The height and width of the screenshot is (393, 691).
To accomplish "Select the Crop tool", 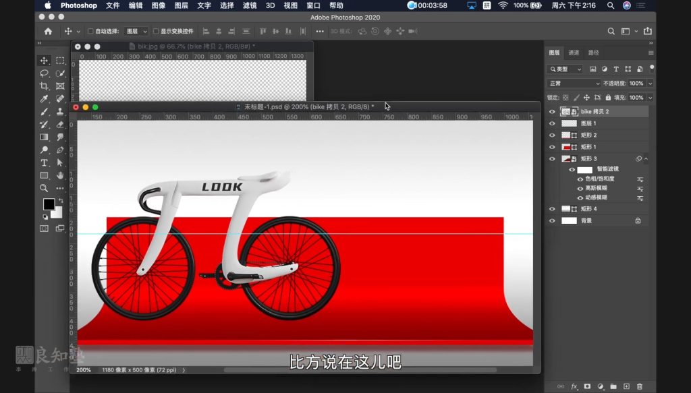I will pyautogui.click(x=44, y=86).
